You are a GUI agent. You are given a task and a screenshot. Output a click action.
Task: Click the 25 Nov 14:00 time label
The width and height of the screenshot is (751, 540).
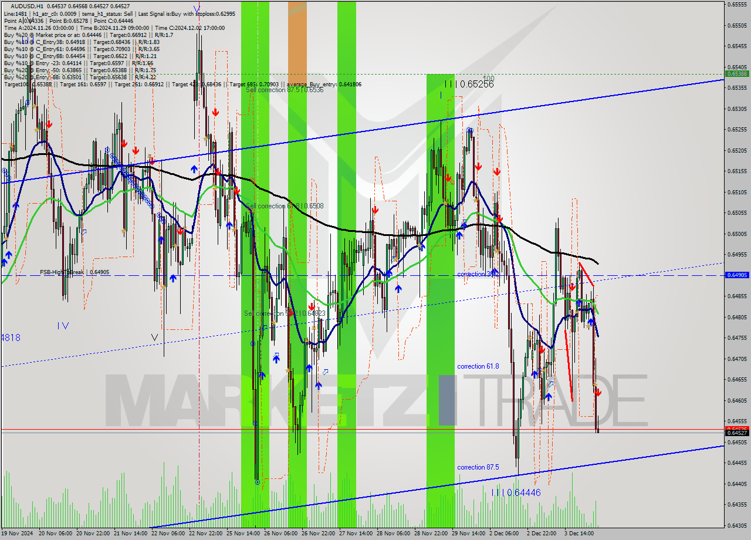click(x=243, y=534)
